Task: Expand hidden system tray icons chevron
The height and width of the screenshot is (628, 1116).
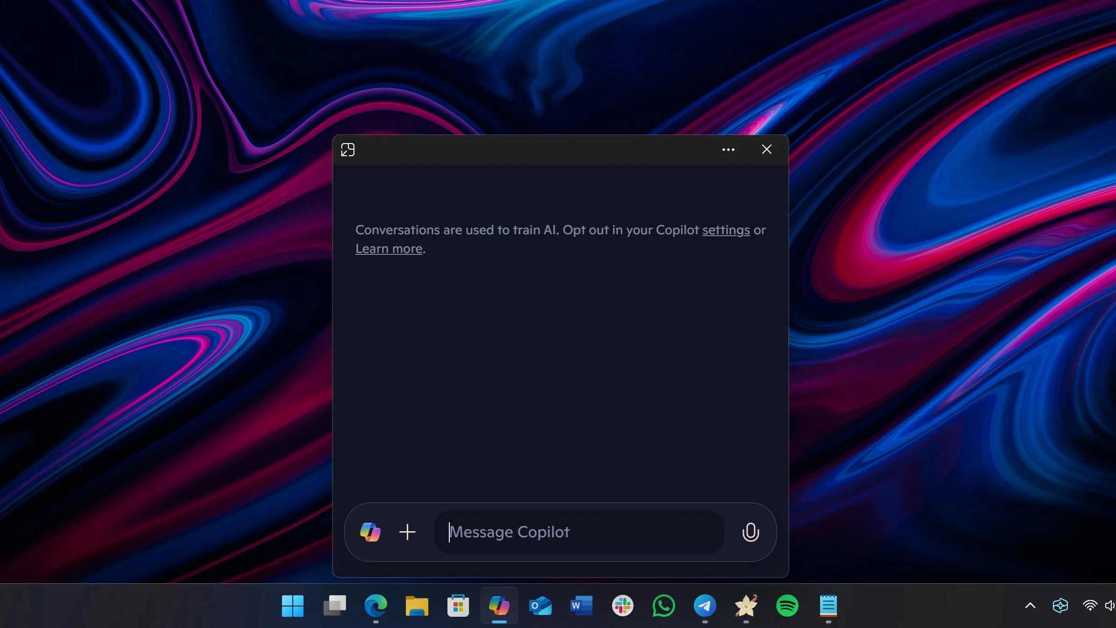Action: [x=1030, y=606]
